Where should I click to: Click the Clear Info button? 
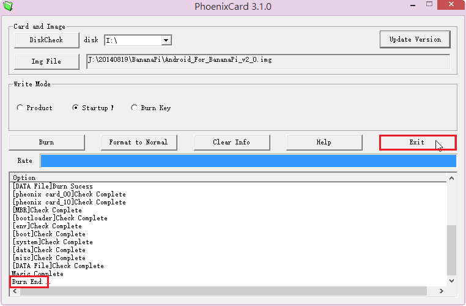(232, 143)
